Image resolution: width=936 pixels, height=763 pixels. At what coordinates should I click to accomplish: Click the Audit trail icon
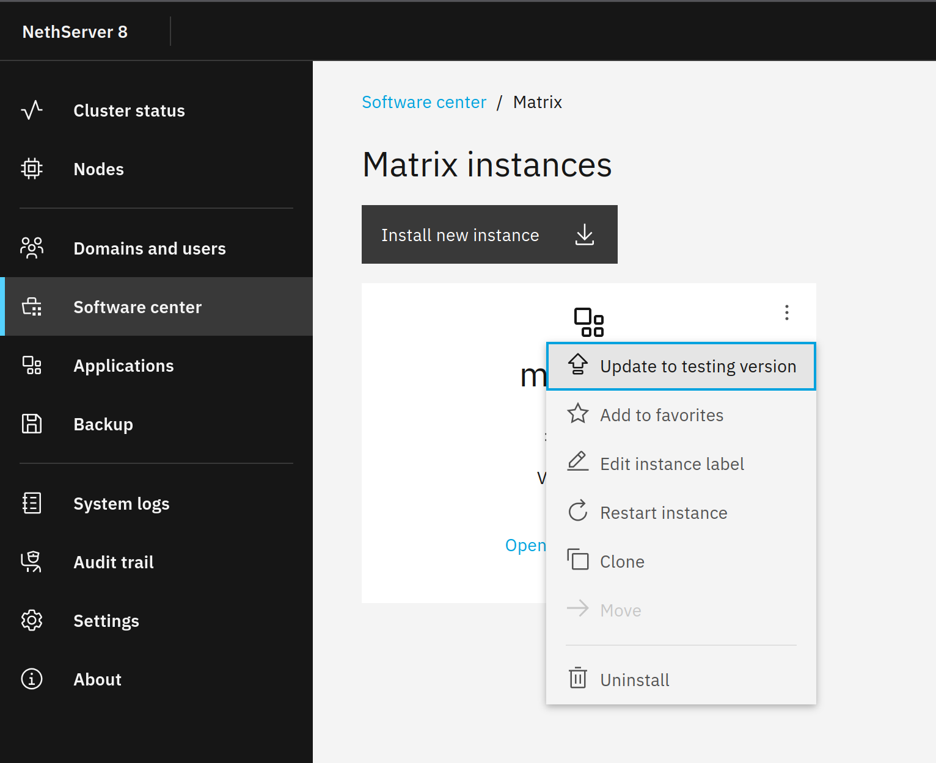point(32,562)
